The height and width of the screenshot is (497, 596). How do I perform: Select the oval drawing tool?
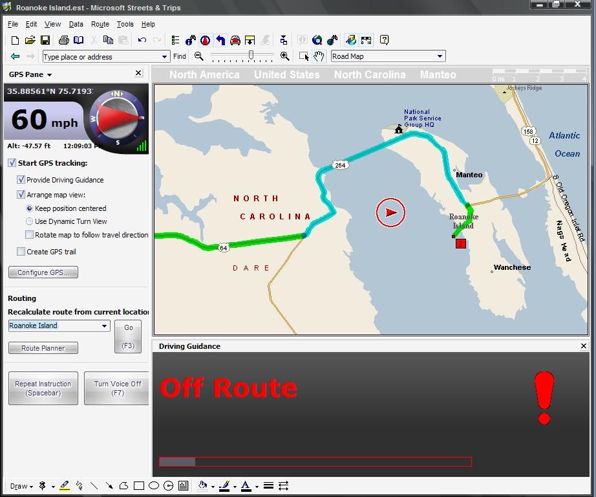coord(154,485)
